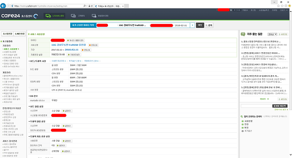Expand 더보기 under the FAQ list
This screenshot has height=158, width=292.
264,99
